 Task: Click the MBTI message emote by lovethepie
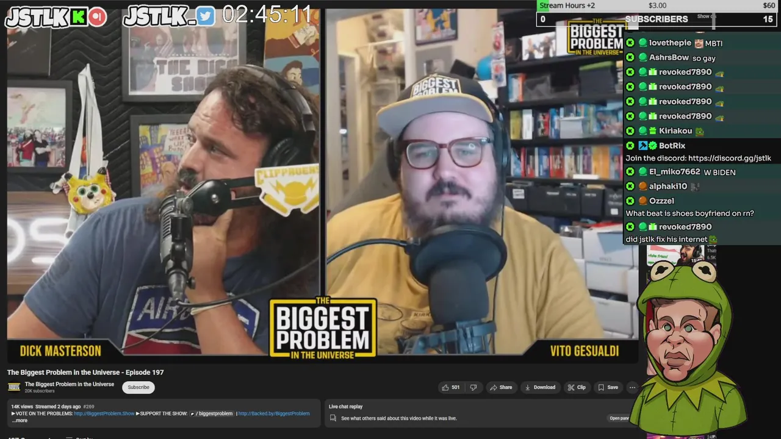point(699,43)
